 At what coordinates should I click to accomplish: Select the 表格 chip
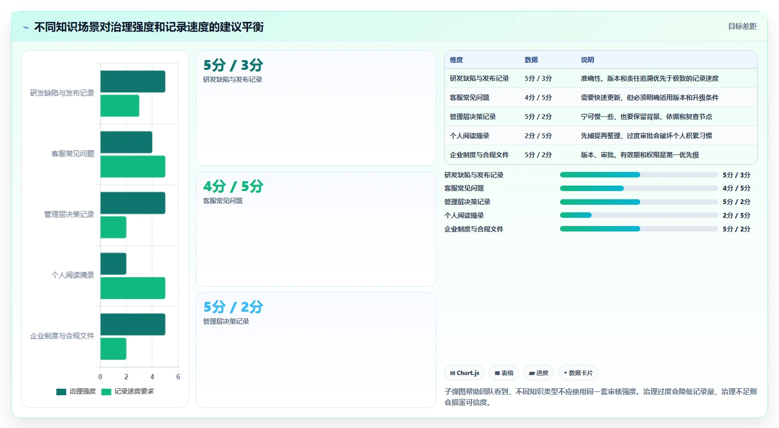point(504,373)
